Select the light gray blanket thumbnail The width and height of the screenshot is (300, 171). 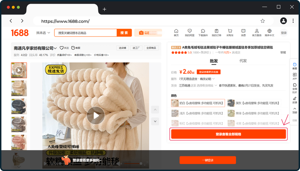tap(19, 125)
